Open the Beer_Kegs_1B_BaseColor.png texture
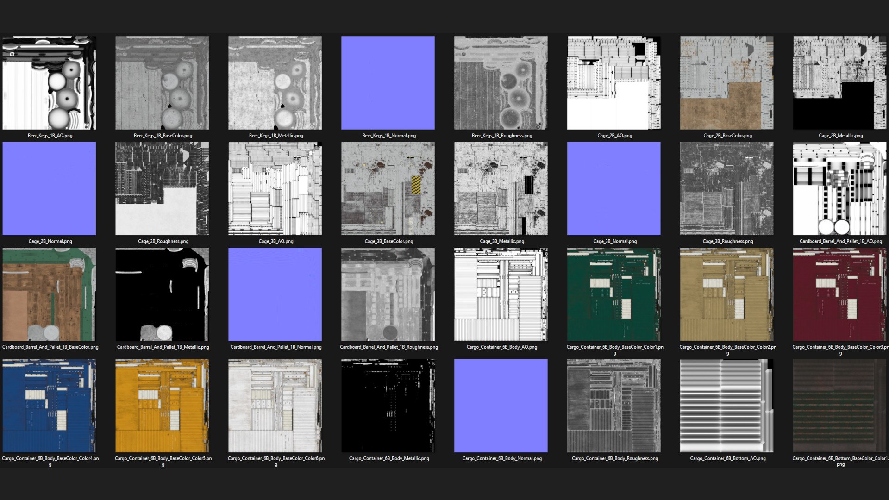This screenshot has height=500, width=889. (x=162, y=83)
